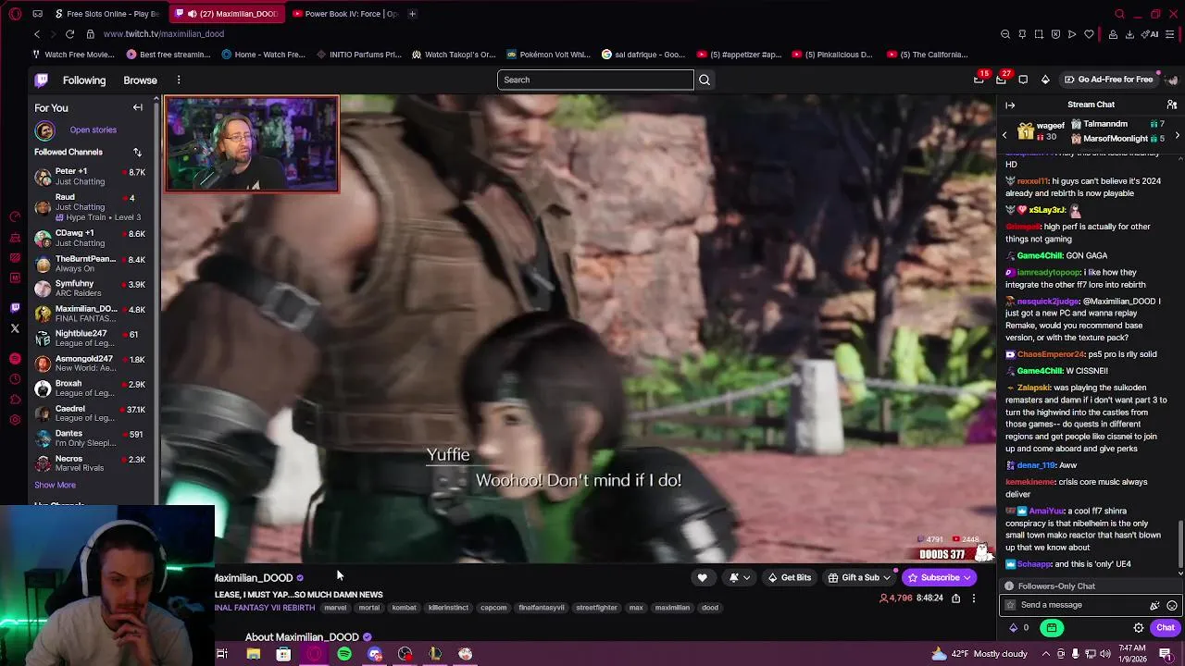Open the Get Bits diamond icon in header
Screen dimensions: 1185x666
[x=1045, y=80]
